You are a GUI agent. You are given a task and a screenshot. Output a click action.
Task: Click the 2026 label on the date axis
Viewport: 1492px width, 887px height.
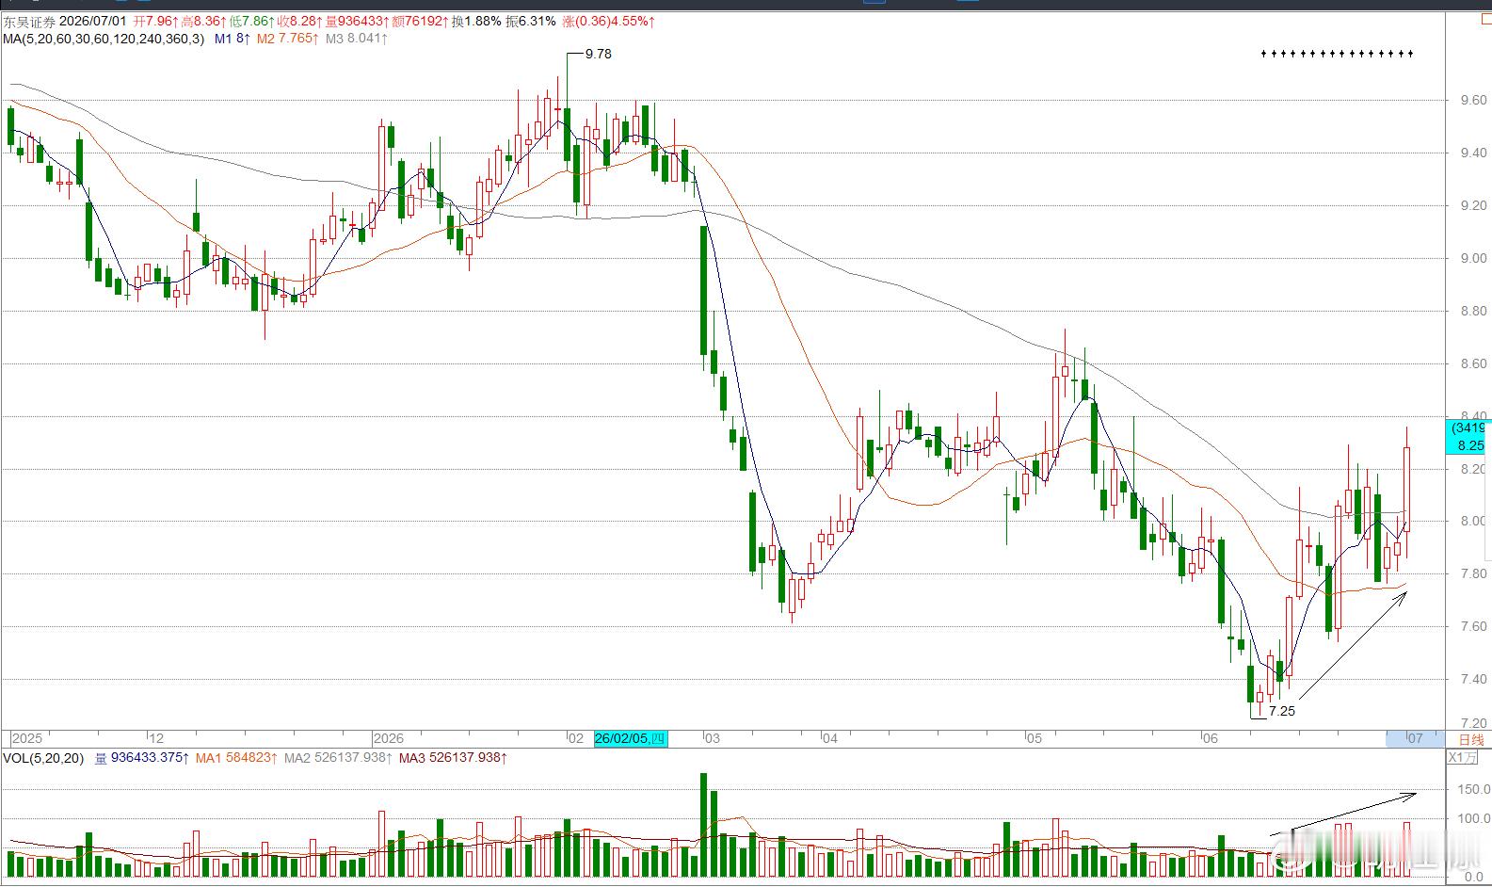[x=388, y=738]
